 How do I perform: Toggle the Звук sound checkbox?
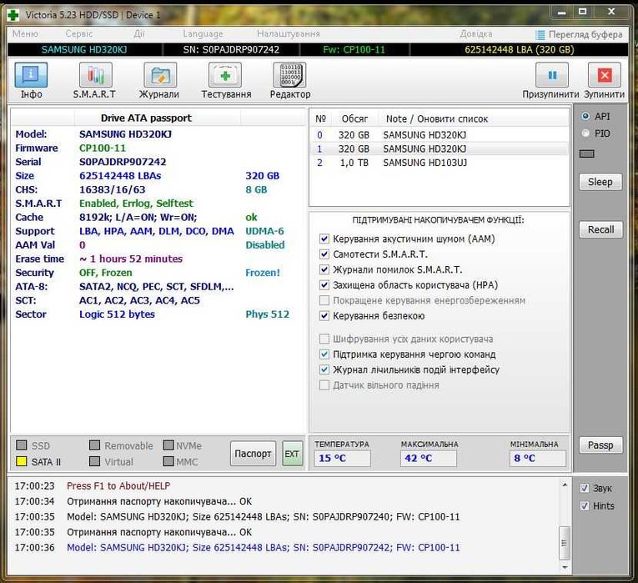pos(585,488)
